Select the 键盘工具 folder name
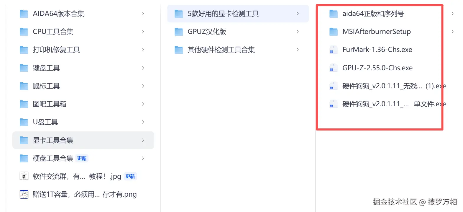Image resolution: width=463 pixels, height=212 pixels. (46, 68)
